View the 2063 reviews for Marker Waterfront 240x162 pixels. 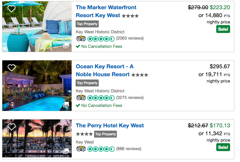coord(130,38)
